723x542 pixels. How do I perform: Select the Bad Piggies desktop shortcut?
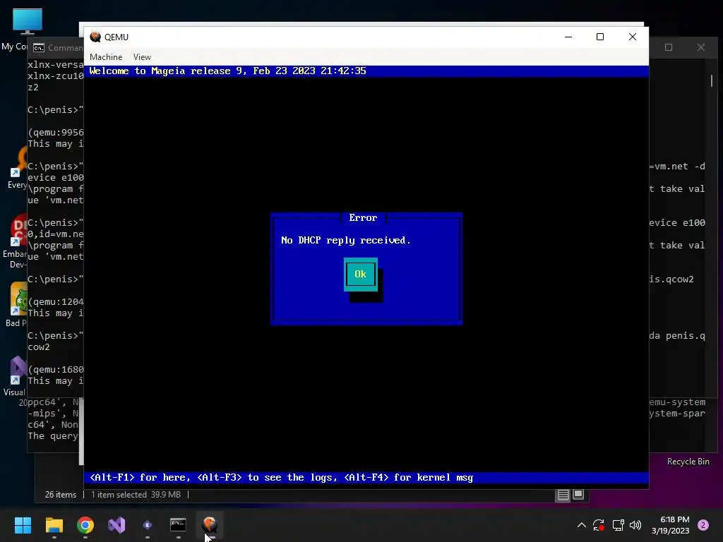point(16,304)
